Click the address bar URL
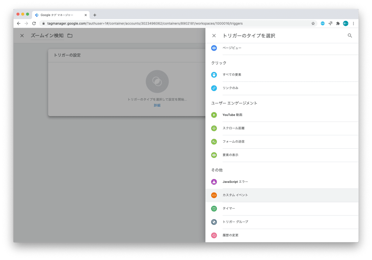372x260 pixels. coord(145,24)
